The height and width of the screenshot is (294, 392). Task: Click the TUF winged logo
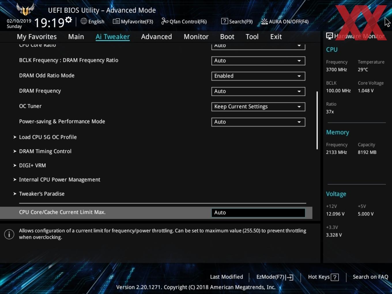pyautogui.click(x=25, y=9)
